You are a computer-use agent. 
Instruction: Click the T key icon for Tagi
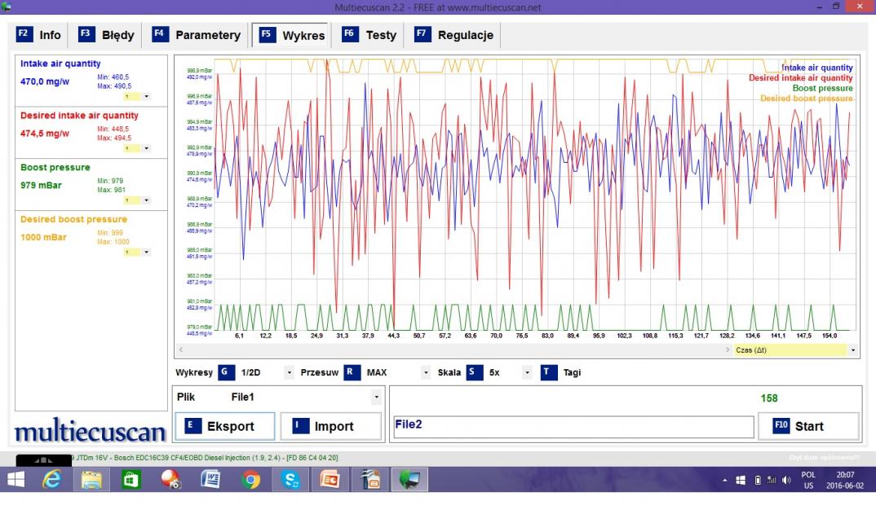point(548,372)
